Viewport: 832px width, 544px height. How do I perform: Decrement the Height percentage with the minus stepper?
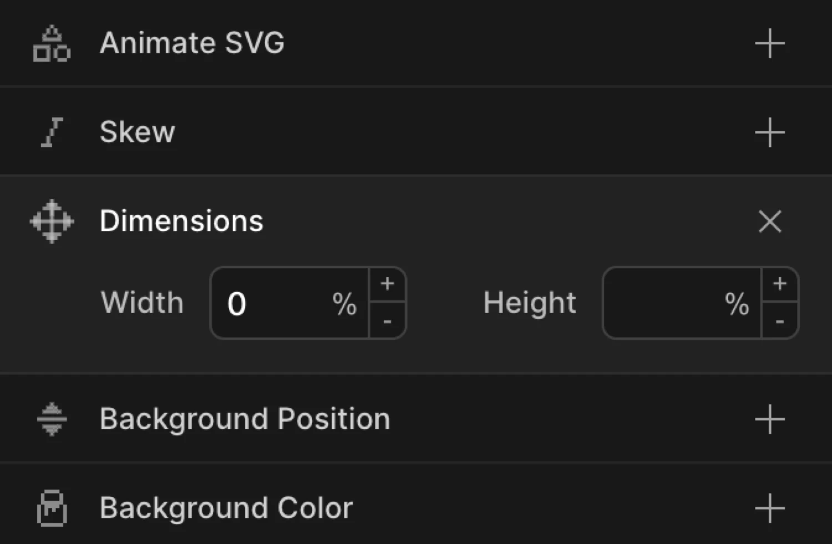779,322
